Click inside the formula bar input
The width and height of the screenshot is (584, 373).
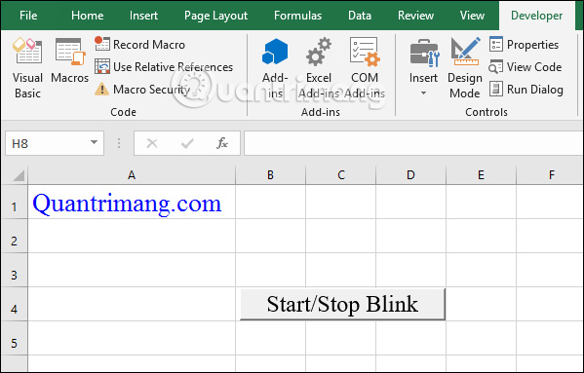413,143
